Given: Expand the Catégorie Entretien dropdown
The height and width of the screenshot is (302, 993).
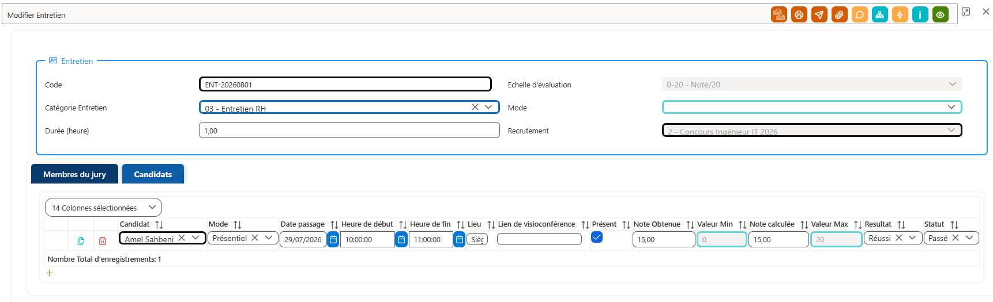Looking at the screenshot, I should [489, 107].
